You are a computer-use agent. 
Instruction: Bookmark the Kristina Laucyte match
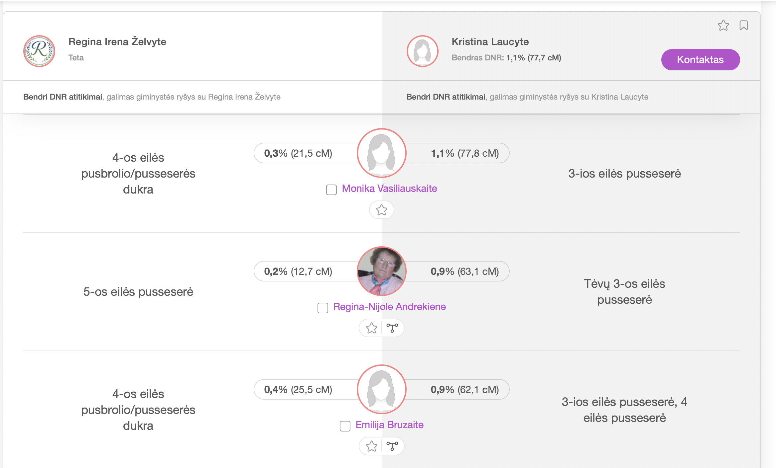743,25
